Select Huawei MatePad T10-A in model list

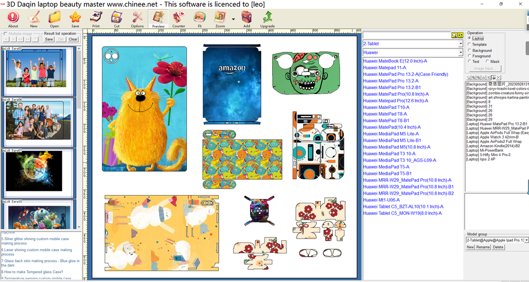coord(386,107)
